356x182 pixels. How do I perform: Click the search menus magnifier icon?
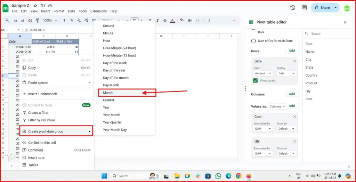(x=8, y=20)
